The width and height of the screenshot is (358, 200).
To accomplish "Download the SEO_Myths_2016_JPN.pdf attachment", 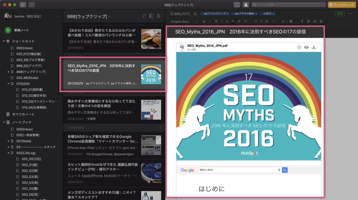I will 314,47.
